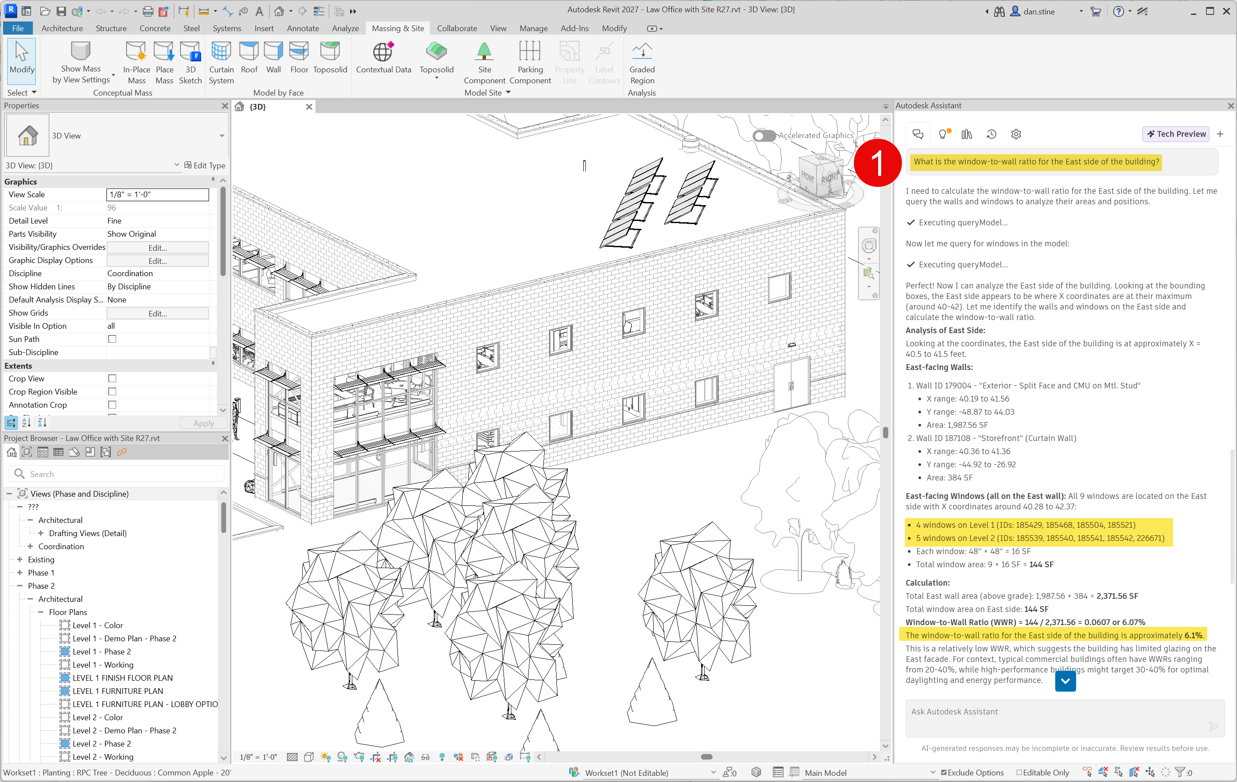Select the Curtain System tool
Screen dimensions: 1237x782
pos(221,62)
